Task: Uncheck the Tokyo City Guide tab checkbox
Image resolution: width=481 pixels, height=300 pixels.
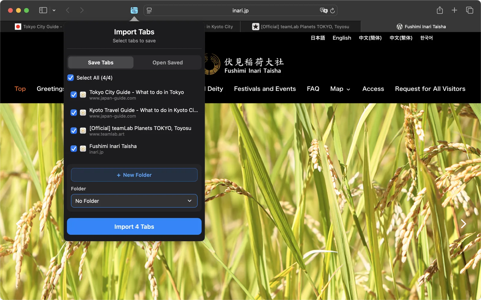Action: 74,95
